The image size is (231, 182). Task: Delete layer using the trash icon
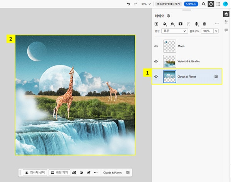(x=204, y=24)
